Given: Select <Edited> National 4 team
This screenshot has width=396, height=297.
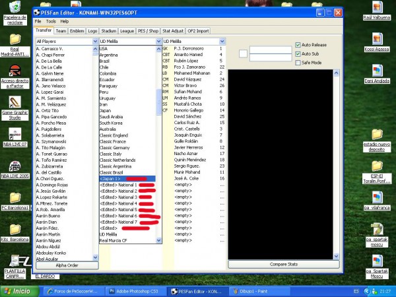Looking at the screenshot, I should (x=127, y=203).
